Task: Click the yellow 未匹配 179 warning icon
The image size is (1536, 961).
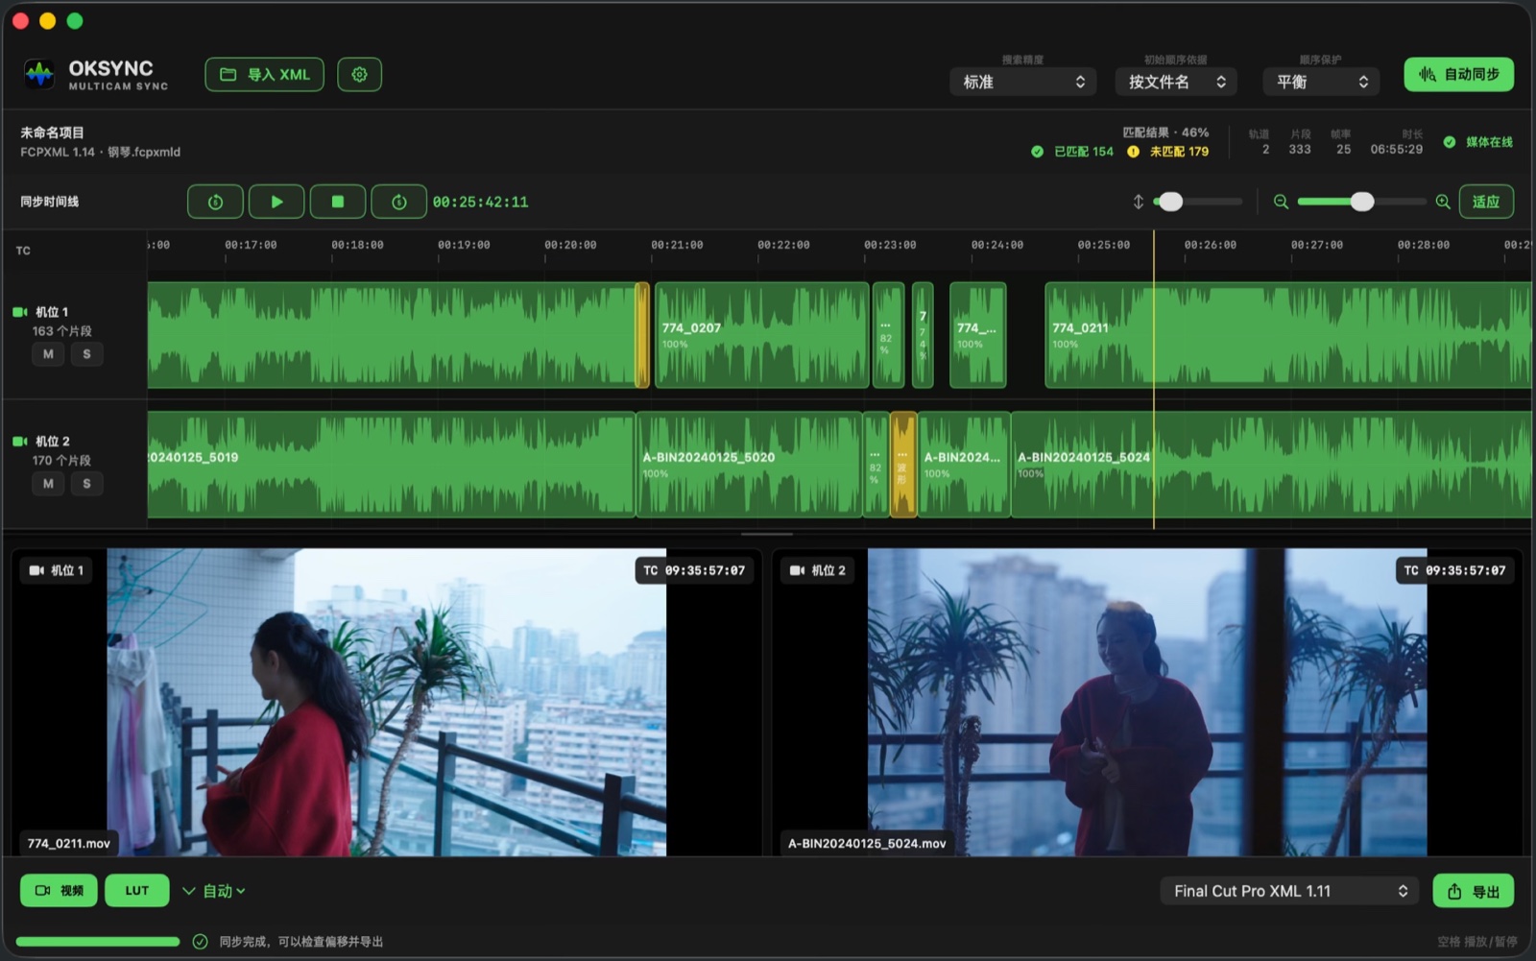Action: pos(1133,152)
